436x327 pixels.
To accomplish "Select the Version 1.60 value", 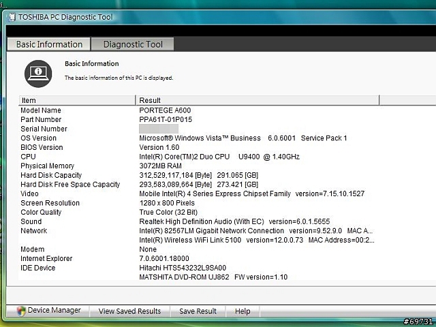I will (159, 147).
